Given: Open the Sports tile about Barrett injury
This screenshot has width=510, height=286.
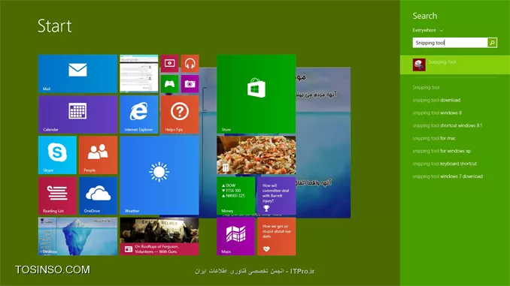Looking at the screenshot, I should [277, 196].
